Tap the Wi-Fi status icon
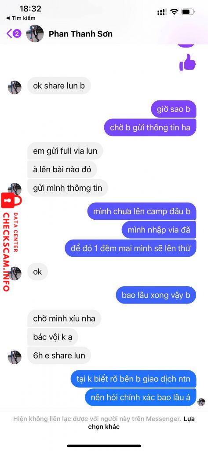Image resolution: width=208 pixels, height=451 pixels. 174,12
